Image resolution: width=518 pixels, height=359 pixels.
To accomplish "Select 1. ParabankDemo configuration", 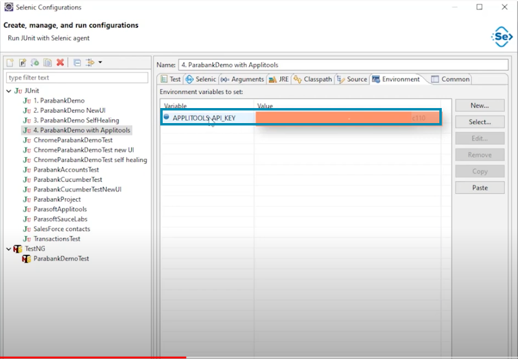I will 54,100.
